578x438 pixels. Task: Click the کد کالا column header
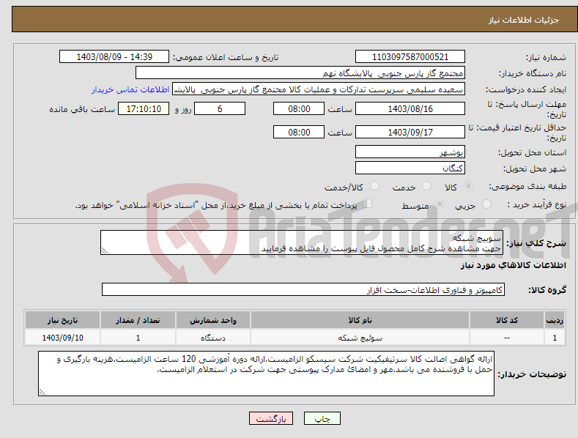click(x=507, y=320)
